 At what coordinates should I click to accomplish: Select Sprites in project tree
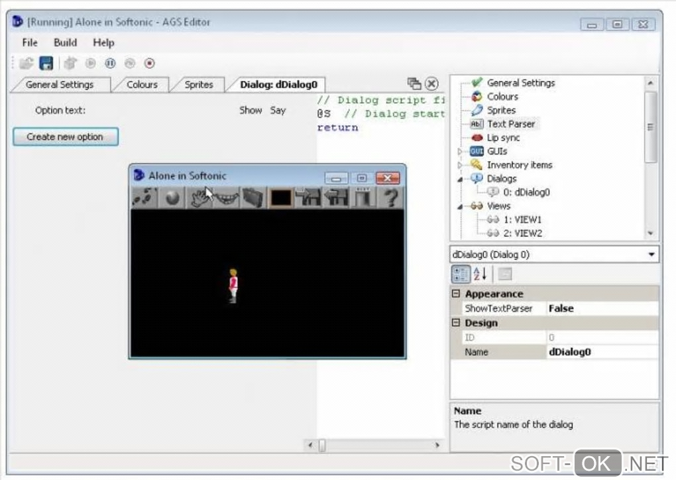click(501, 111)
